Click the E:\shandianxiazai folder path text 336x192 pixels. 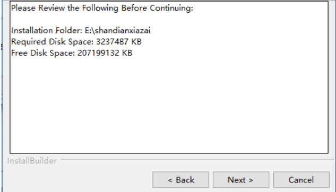[x=118, y=30]
